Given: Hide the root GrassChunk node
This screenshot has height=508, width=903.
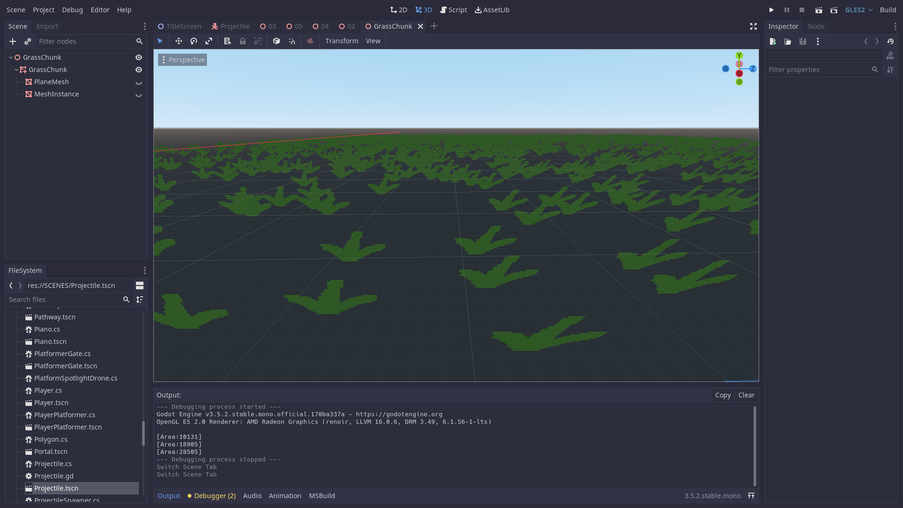Looking at the screenshot, I should pos(139,57).
